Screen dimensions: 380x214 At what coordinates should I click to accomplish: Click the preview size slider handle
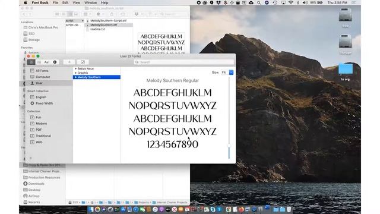click(229, 146)
